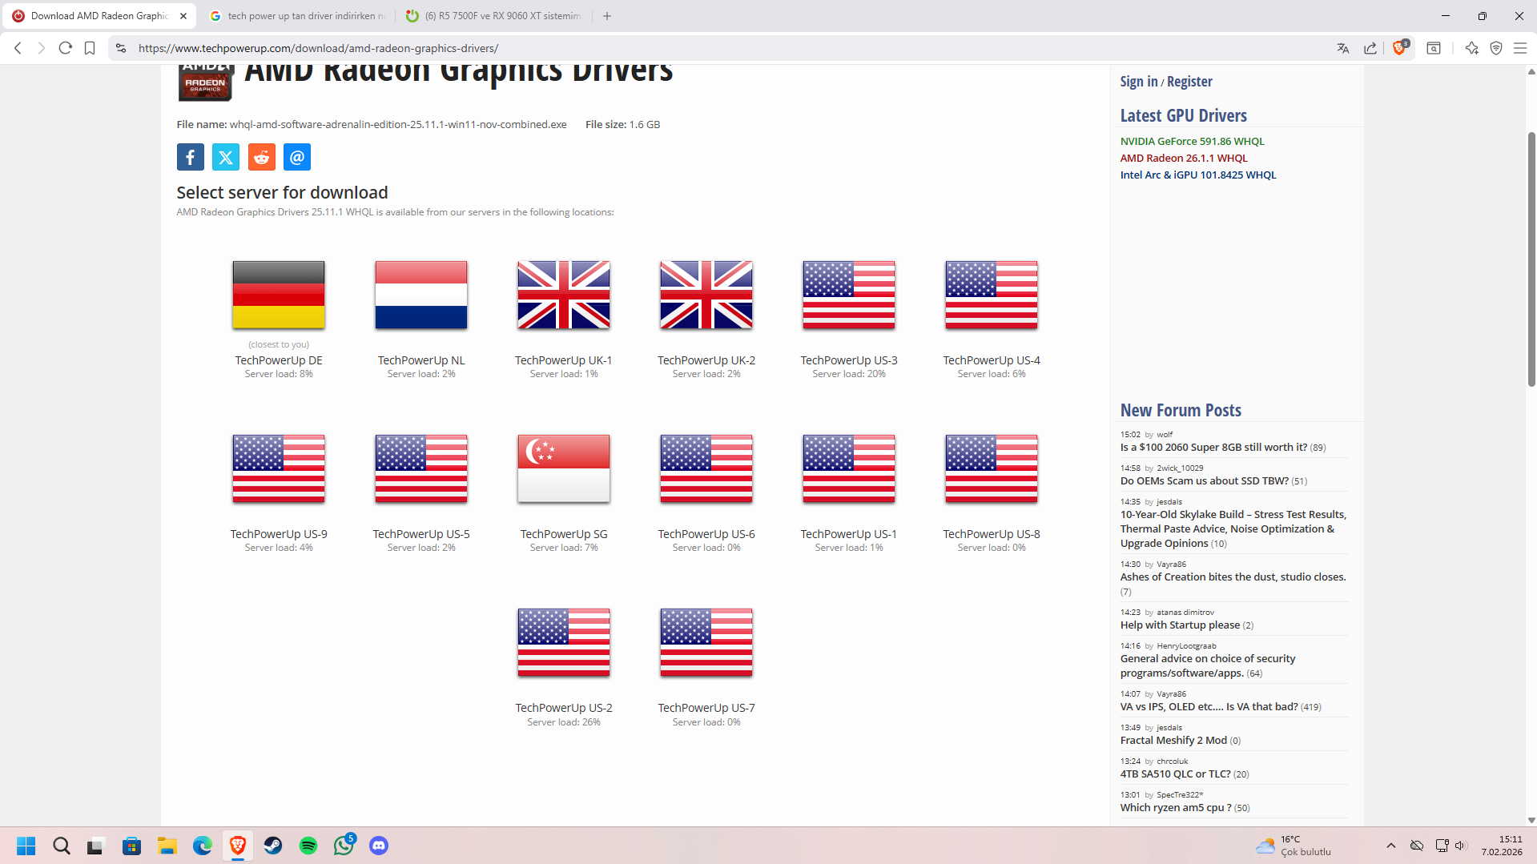This screenshot has height=864, width=1537.
Task: Share the page on X (Twitter)
Action: (x=226, y=157)
